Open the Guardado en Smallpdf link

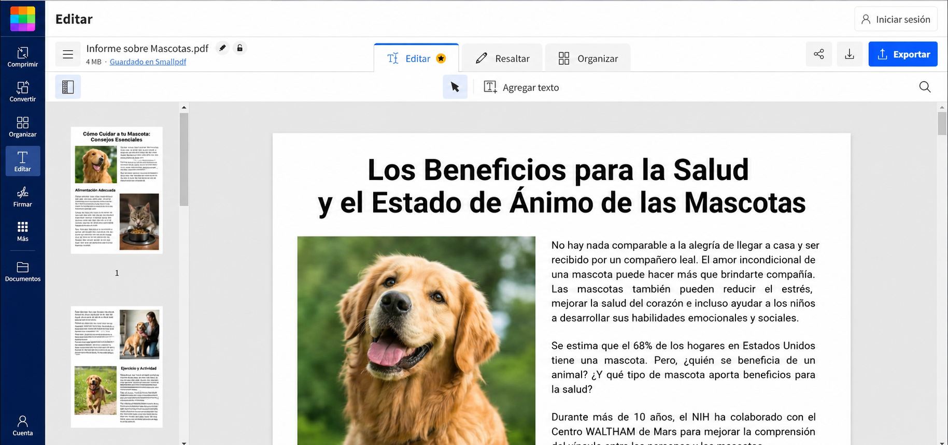click(x=148, y=62)
